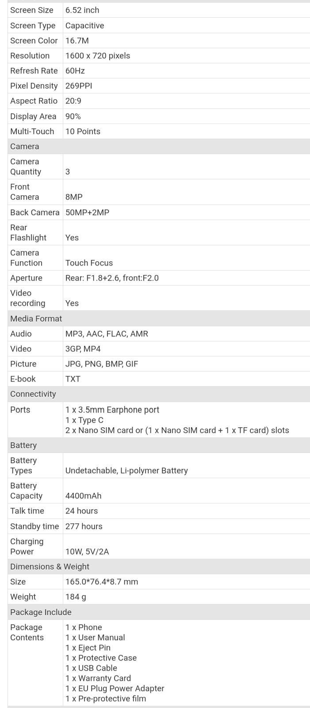Select the Camera section header
Viewport: 310px width, 708px height.
[x=159, y=147]
